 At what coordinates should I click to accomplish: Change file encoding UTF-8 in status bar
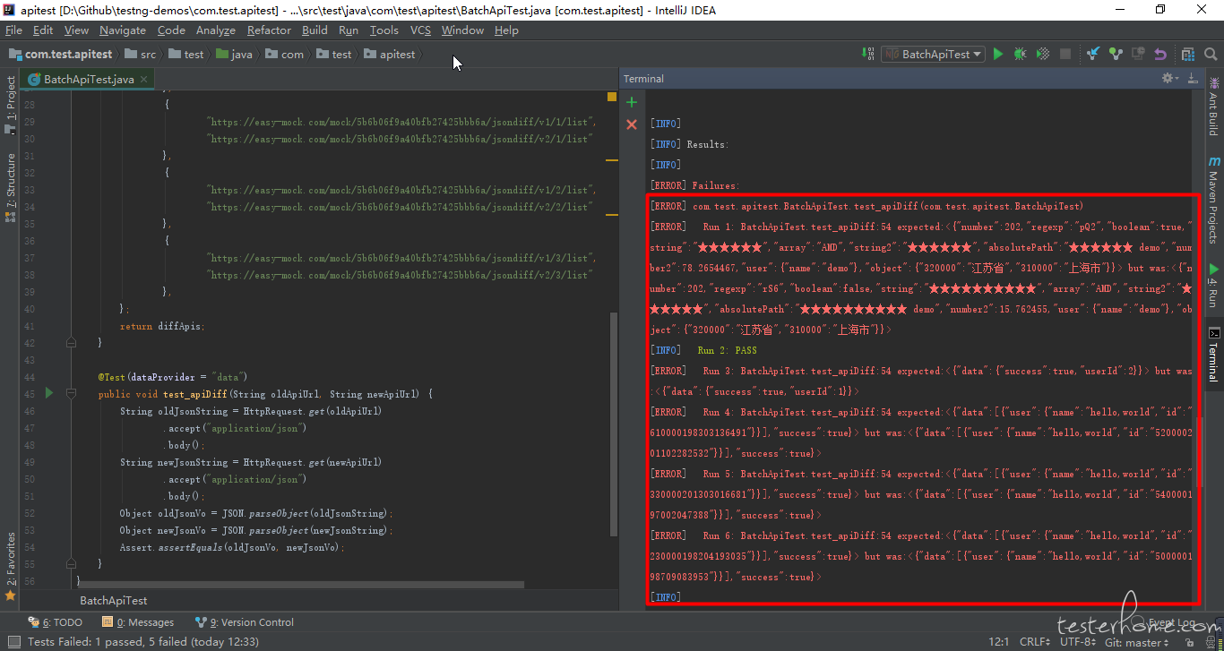(1078, 642)
